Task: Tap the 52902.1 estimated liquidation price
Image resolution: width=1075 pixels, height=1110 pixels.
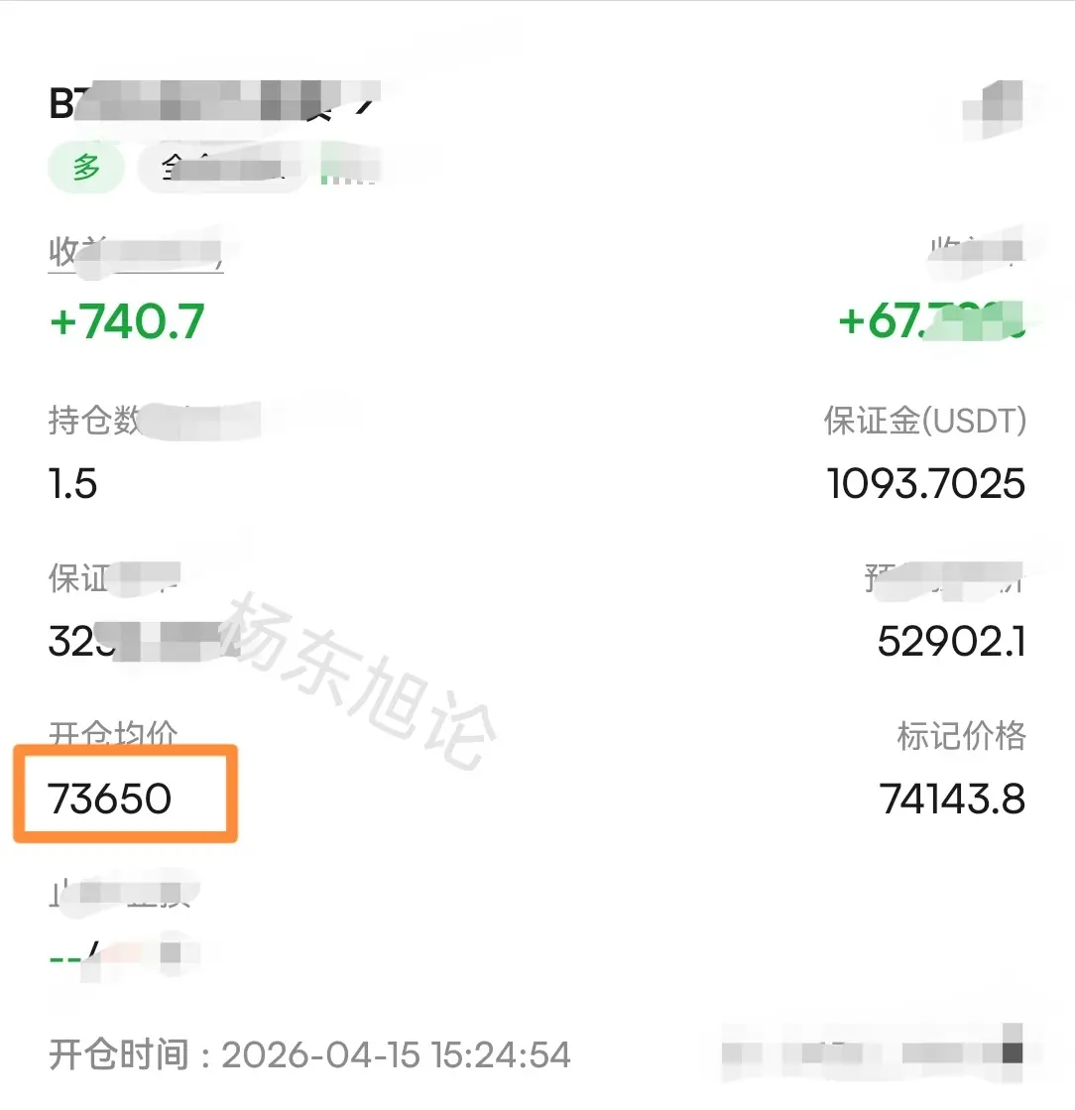Action: point(951,642)
